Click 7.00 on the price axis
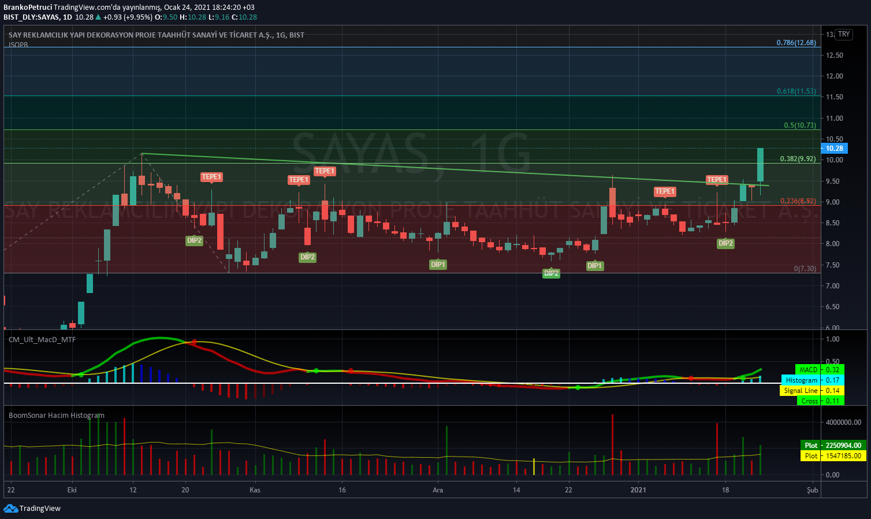871x519 pixels. [833, 286]
